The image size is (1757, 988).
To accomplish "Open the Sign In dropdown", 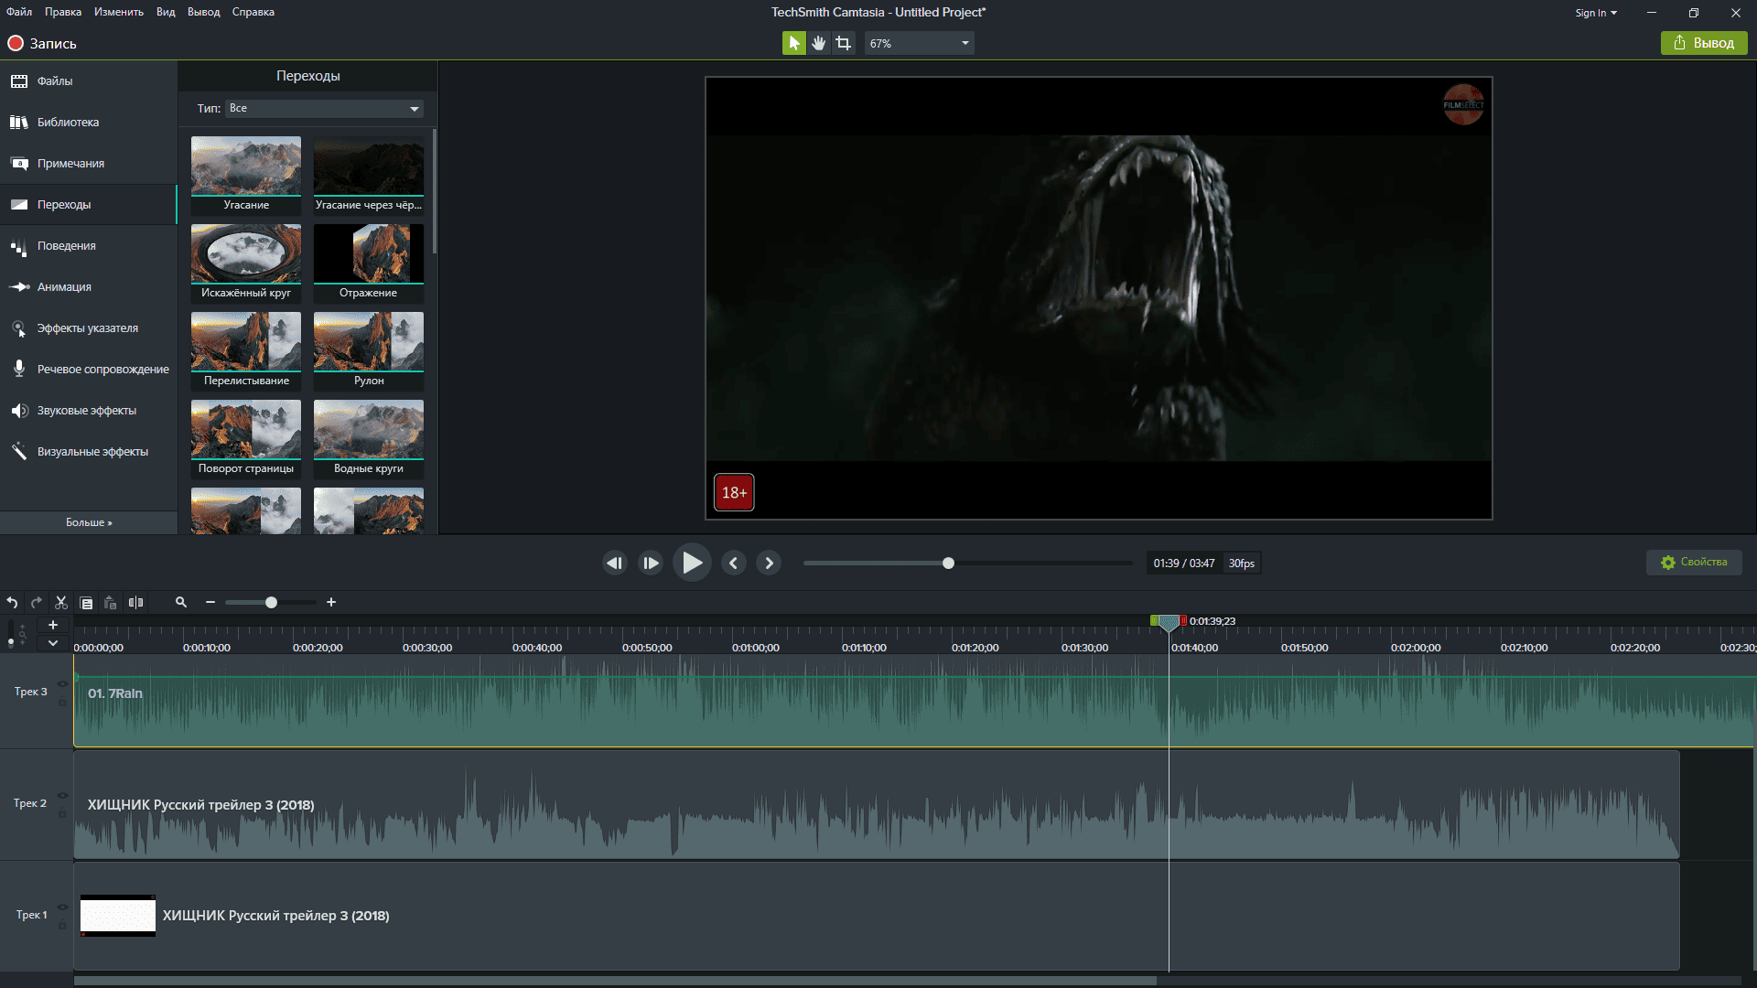I will coord(1596,13).
